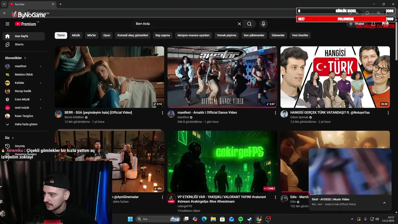This screenshot has width=398, height=224.
Task: Click Orkun Işıtmak channel avatar
Action: click(x=284, y=114)
